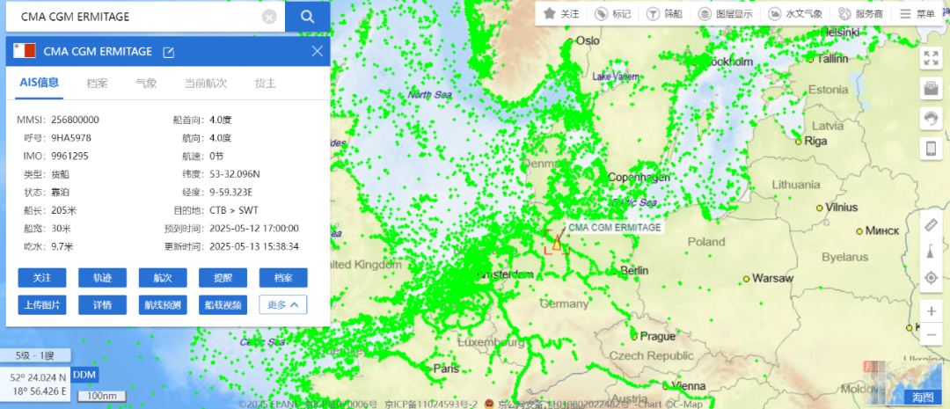The height and width of the screenshot is (409, 950).
Task: Open the 水文气象 toolbar item
Action: coord(795,14)
